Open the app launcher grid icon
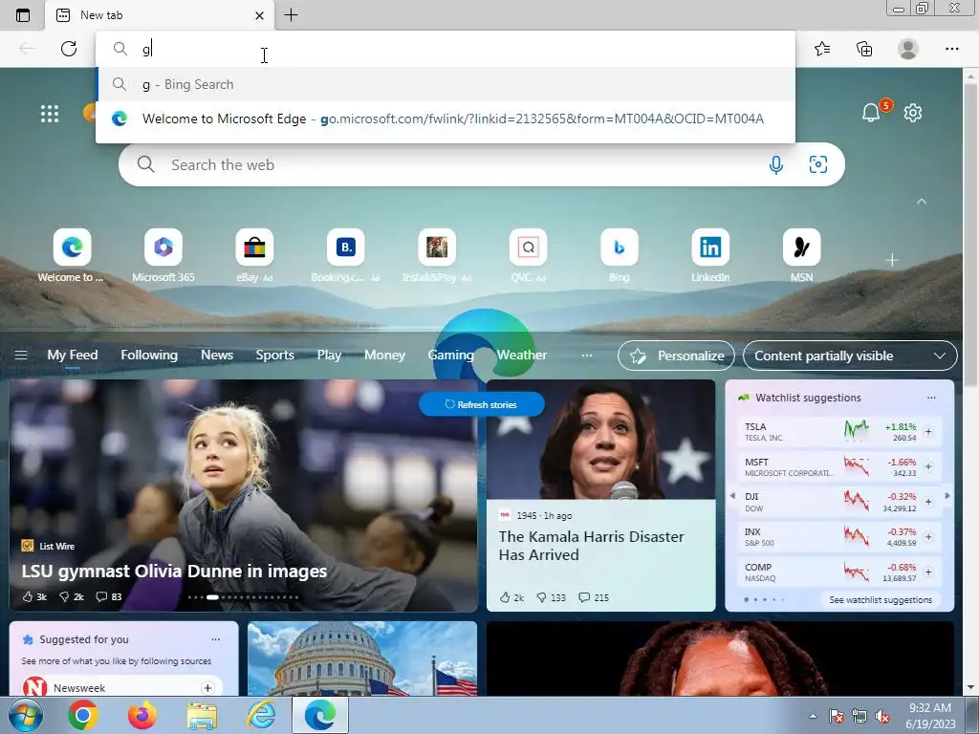The width and height of the screenshot is (979, 734). [x=50, y=114]
